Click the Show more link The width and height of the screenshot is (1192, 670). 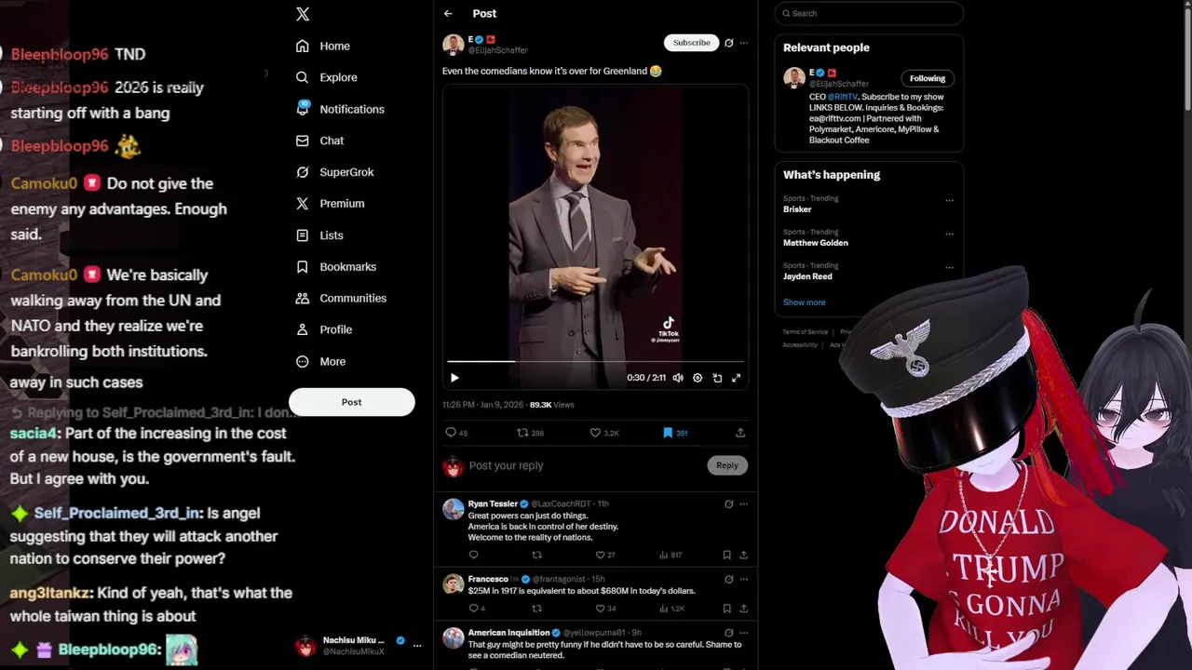pos(804,302)
